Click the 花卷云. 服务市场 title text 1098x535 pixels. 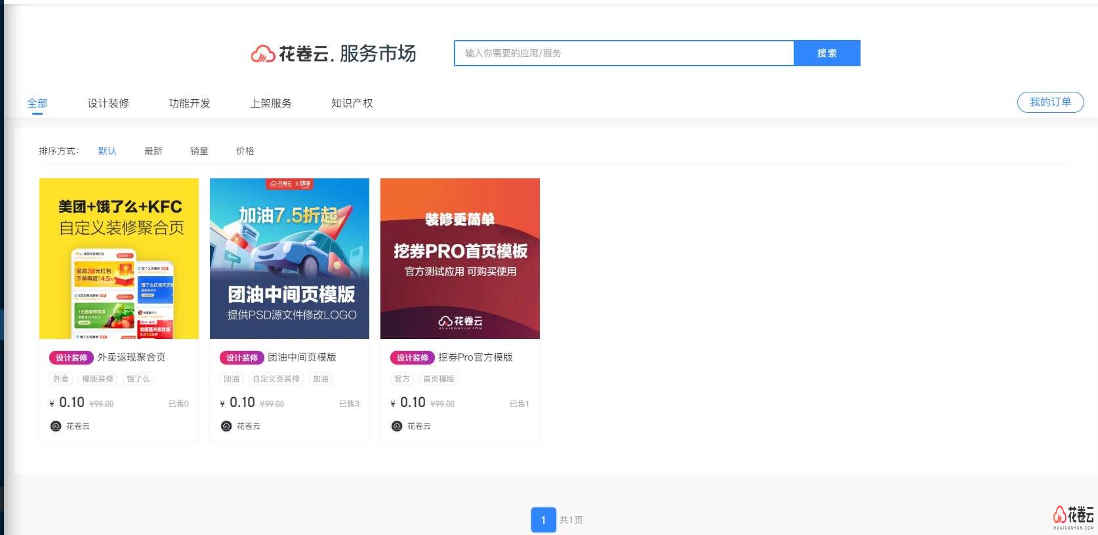[348, 53]
